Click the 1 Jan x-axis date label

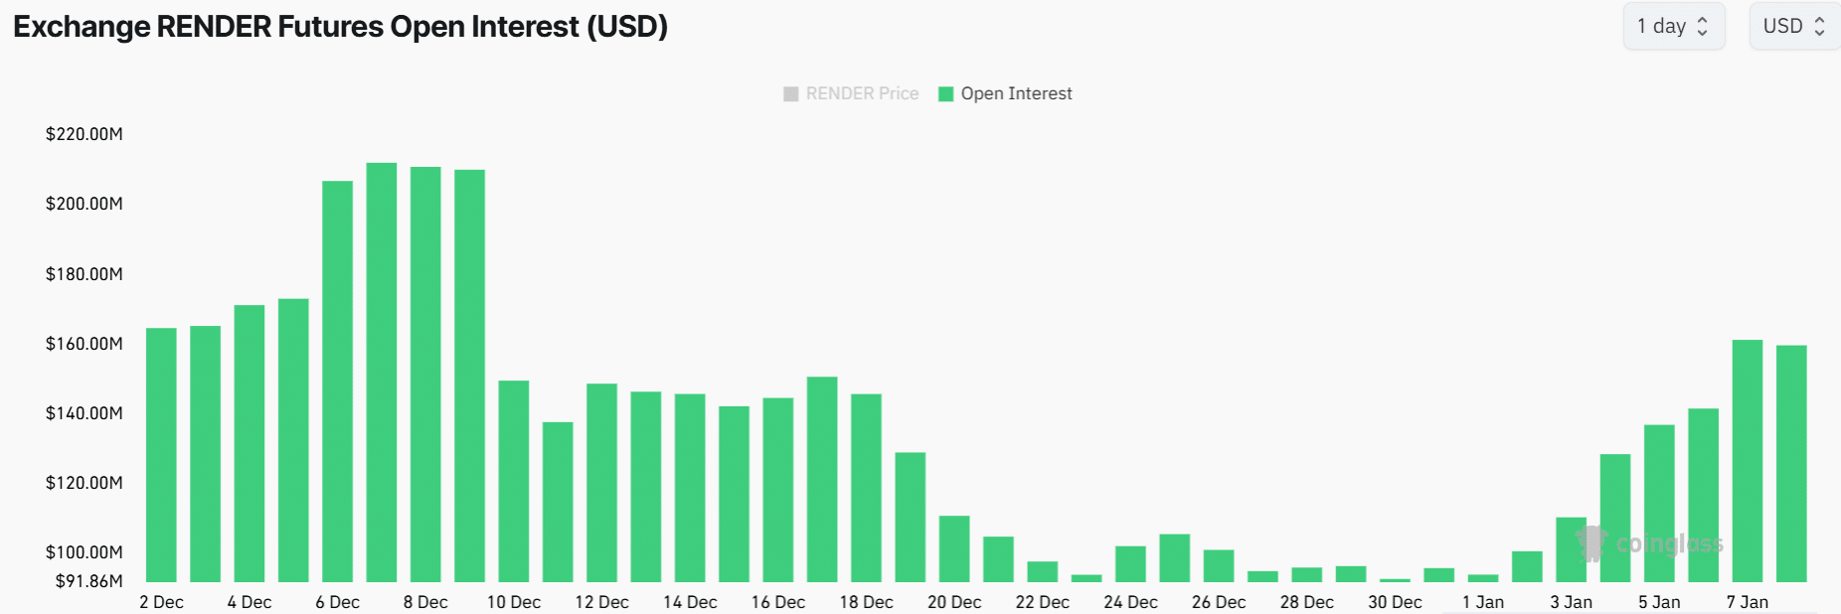click(x=1483, y=602)
